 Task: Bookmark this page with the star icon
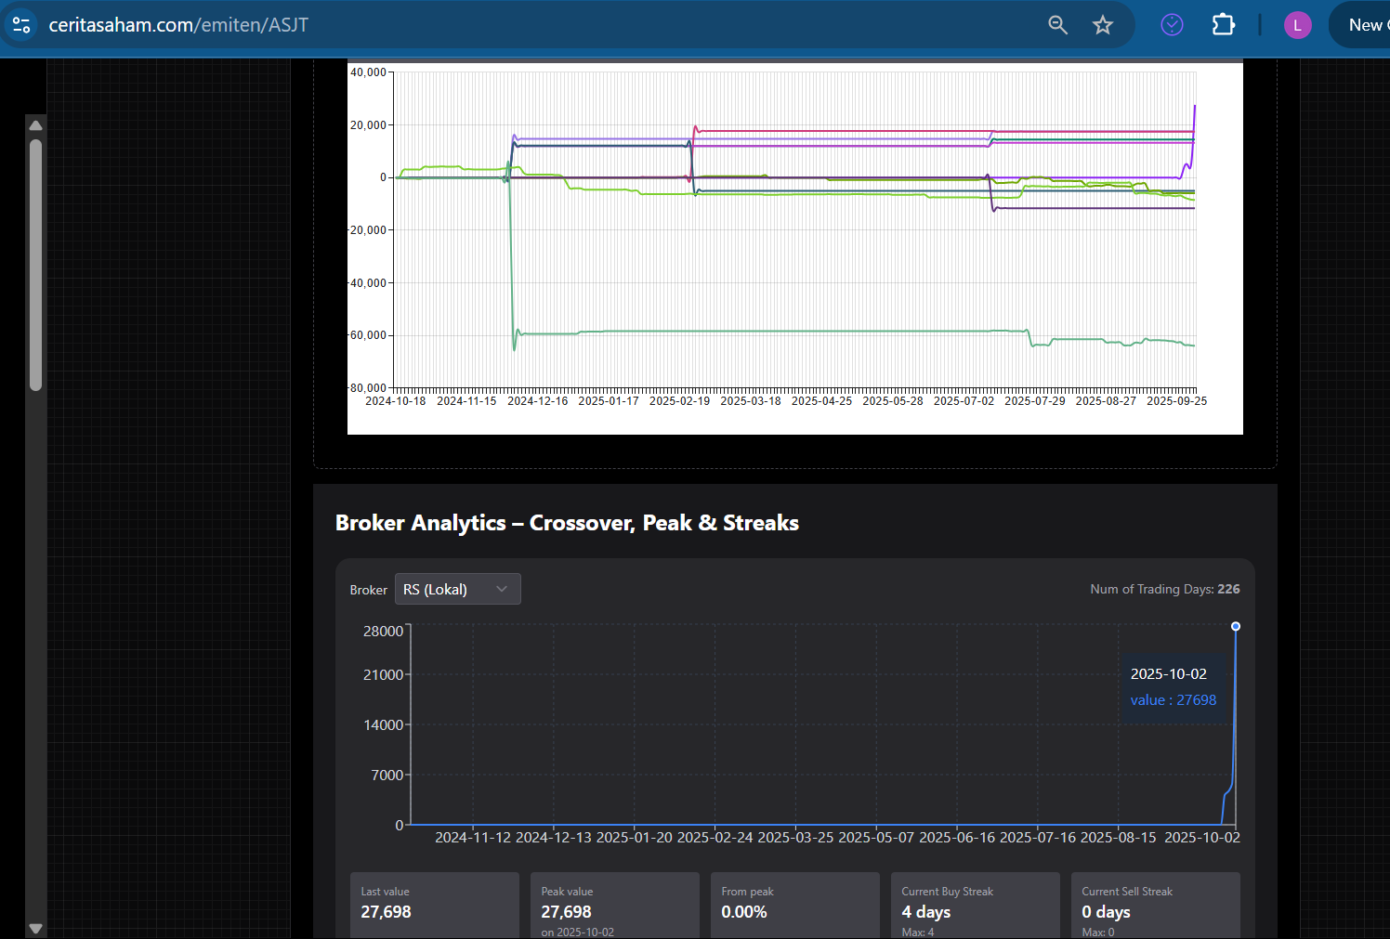(x=1102, y=25)
